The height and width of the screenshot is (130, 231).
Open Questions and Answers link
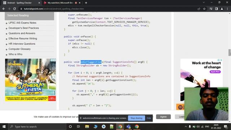[22, 33]
